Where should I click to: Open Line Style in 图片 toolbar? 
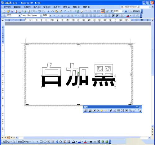119,110
